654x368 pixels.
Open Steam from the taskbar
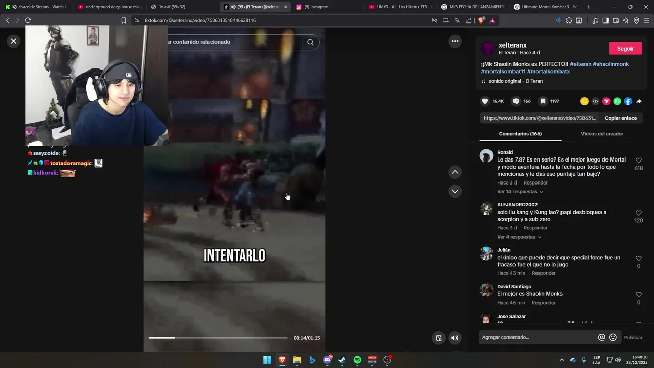[342, 360]
